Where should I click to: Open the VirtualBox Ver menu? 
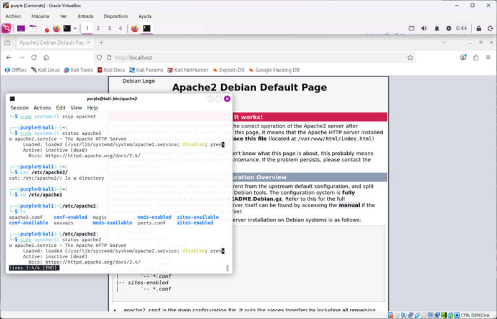coord(63,16)
